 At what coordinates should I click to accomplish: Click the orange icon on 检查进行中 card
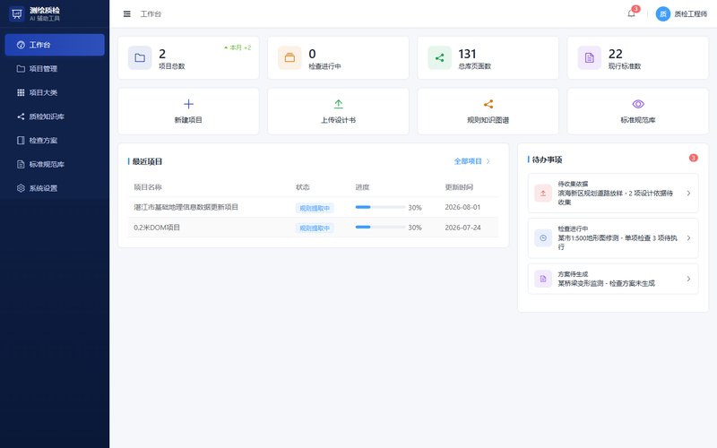289,57
